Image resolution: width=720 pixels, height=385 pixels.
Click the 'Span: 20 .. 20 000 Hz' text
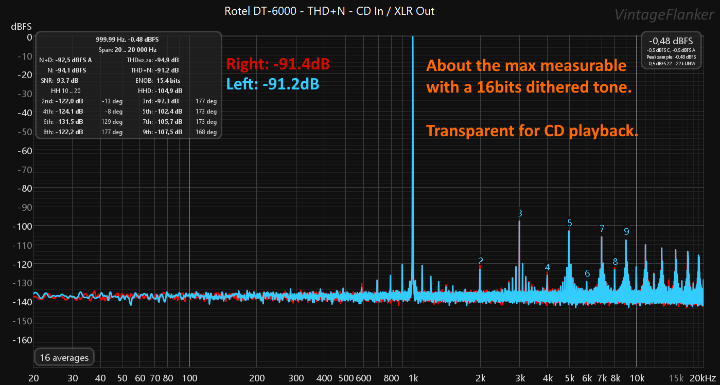(x=127, y=50)
